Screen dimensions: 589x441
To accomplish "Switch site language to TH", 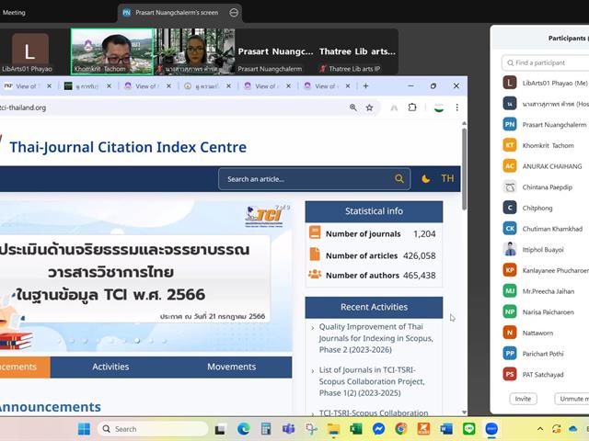I will pyautogui.click(x=447, y=178).
